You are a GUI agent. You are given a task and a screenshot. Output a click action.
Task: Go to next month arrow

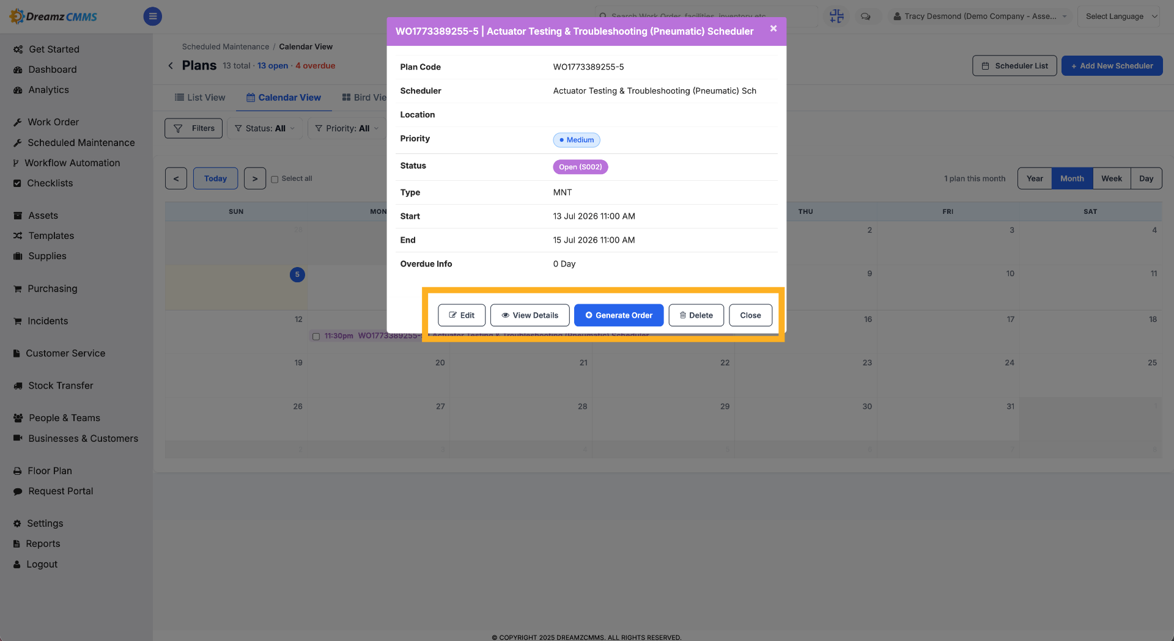coord(255,178)
